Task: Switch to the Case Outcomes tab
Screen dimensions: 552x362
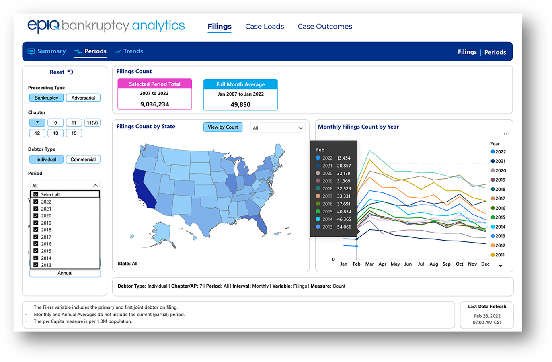Action: tap(325, 27)
